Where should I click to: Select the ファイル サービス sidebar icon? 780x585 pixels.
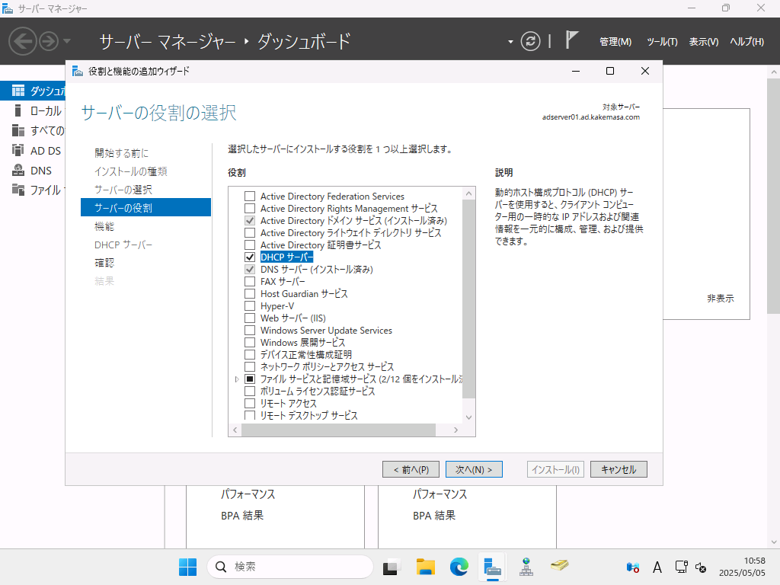[18, 190]
